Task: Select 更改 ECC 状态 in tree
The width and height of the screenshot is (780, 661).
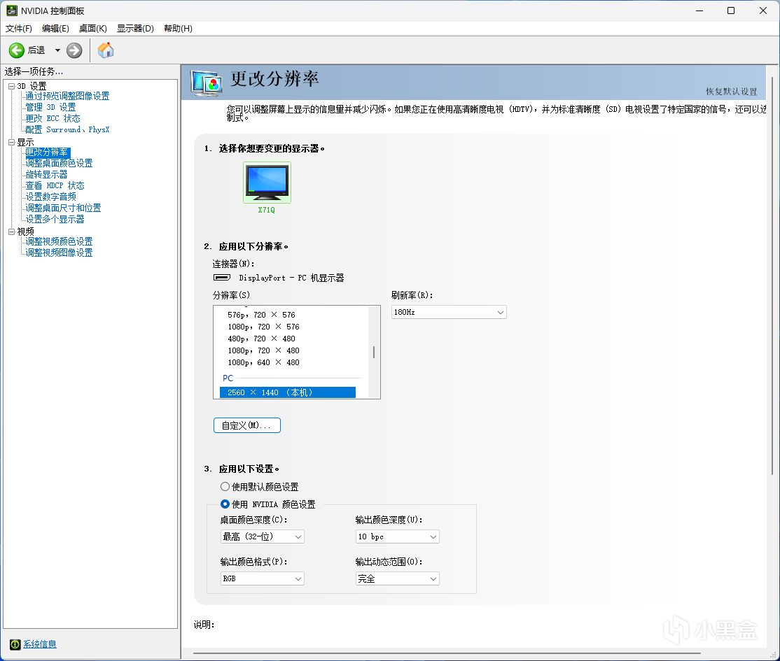Action: coord(53,118)
